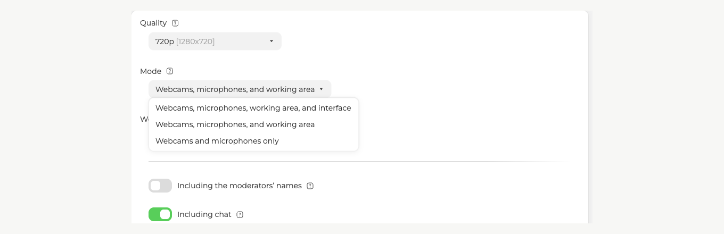Click the Quality section label
This screenshot has height=234, width=724.
tap(153, 23)
